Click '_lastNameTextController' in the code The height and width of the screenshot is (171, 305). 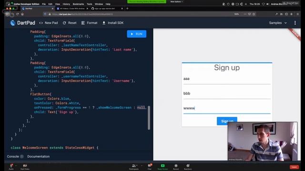(x=84, y=45)
